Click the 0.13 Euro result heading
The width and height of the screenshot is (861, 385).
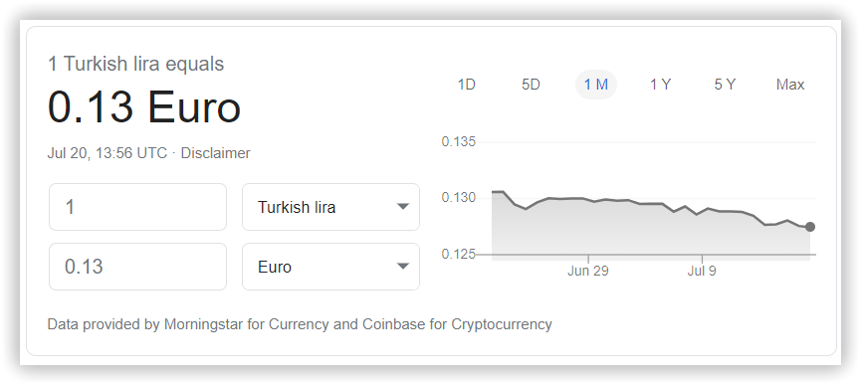click(x=144, y=107)
